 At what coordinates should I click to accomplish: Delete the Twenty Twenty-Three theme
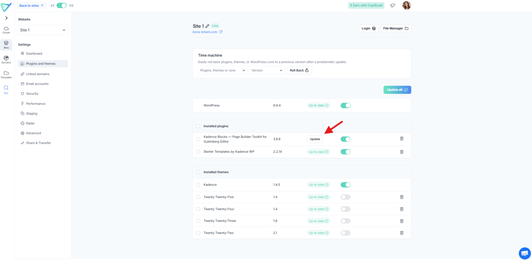pyautogui.click(x=402, y=221)
